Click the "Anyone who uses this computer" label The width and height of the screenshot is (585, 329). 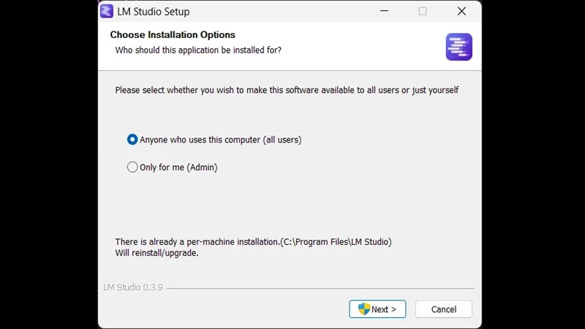[x=220, y=140]
